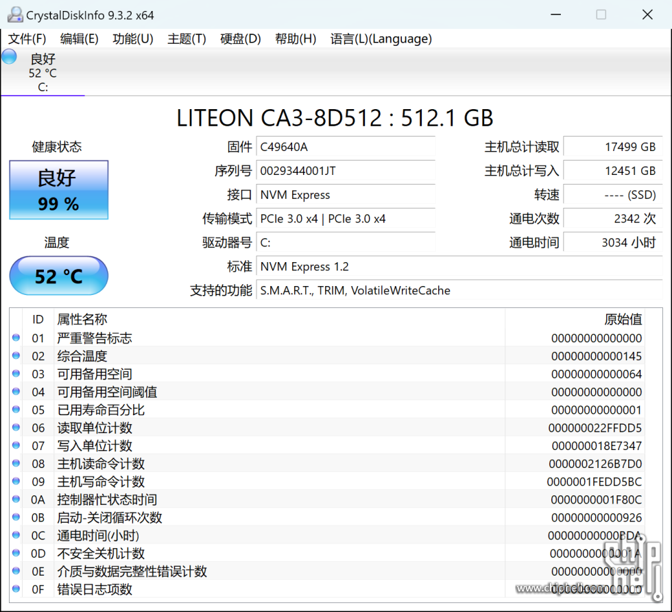This screenshot has width=672, height=612.
Task: Click the interface field NVM Express
Action: pos(346,195)
